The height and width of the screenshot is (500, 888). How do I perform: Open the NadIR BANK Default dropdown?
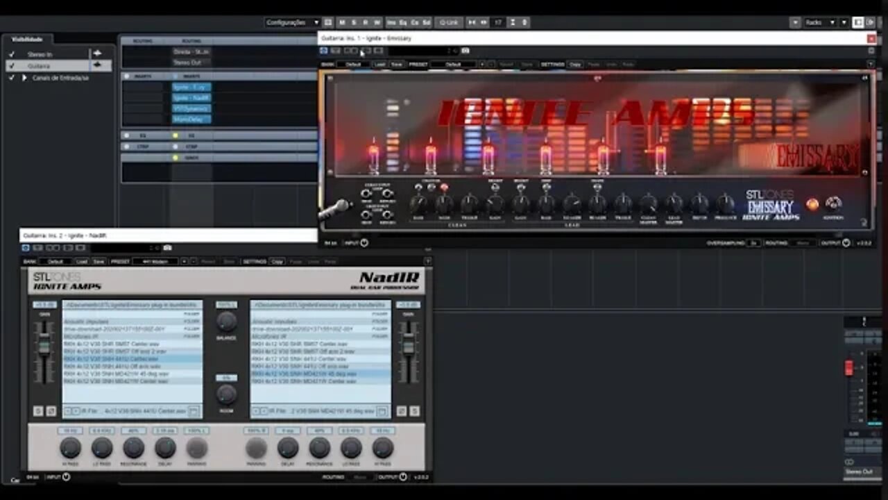[x=55, y=262]
